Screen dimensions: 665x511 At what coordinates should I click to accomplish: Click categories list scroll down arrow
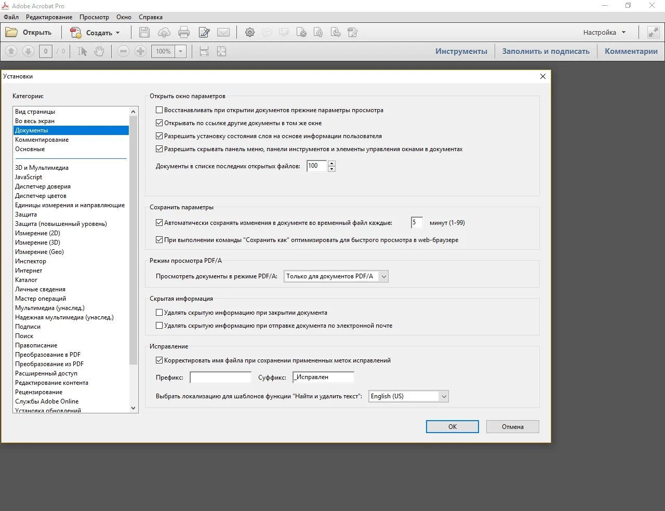pos(134,408)
